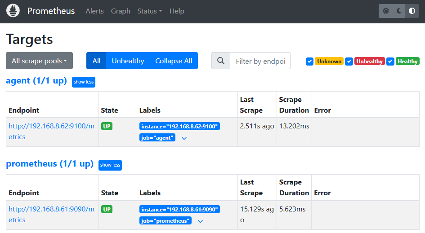Toggle the Healthy targets checkbox
Viewport: 425px width, 233px height.
[x=390, y=62]
